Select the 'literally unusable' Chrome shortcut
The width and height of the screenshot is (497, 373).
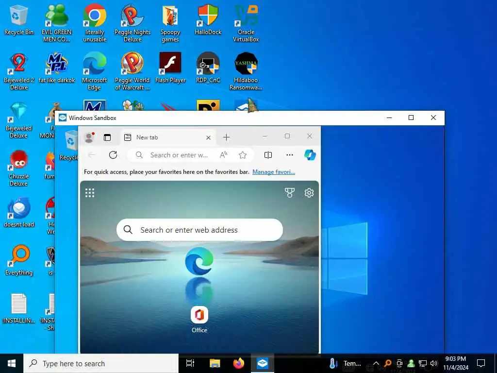(95, 23)
